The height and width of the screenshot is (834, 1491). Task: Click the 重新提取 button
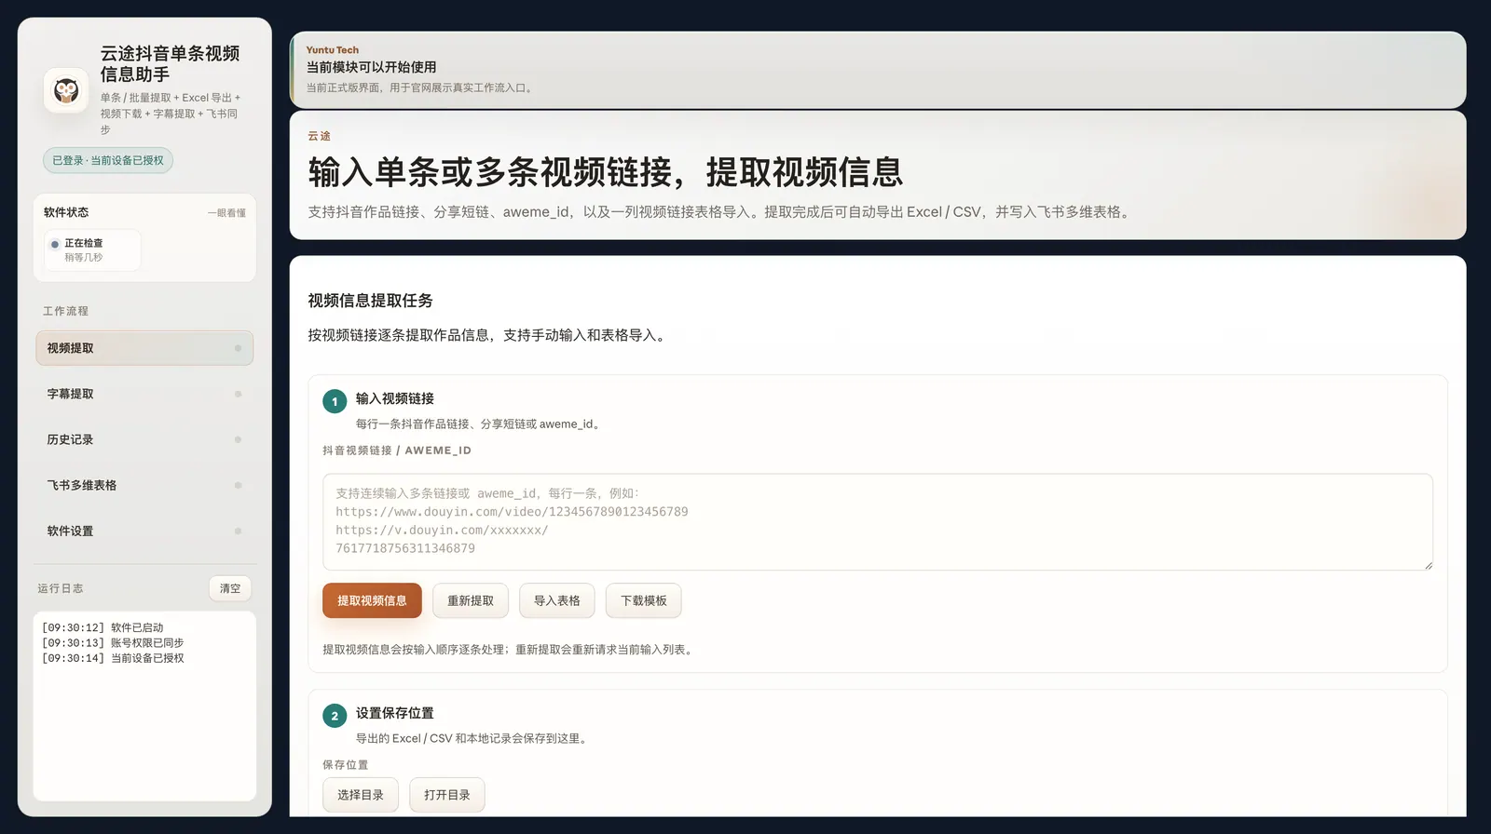tap(471, 600)
